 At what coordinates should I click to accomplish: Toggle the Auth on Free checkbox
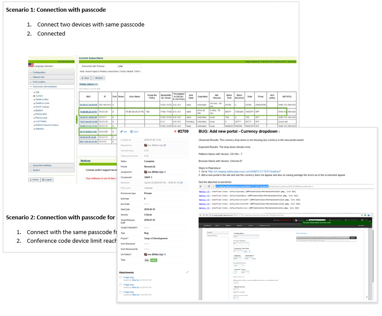[244, 277]
